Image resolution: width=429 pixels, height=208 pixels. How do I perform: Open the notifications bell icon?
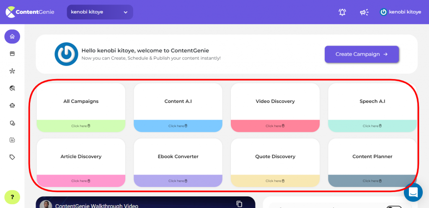pos(342,12)
